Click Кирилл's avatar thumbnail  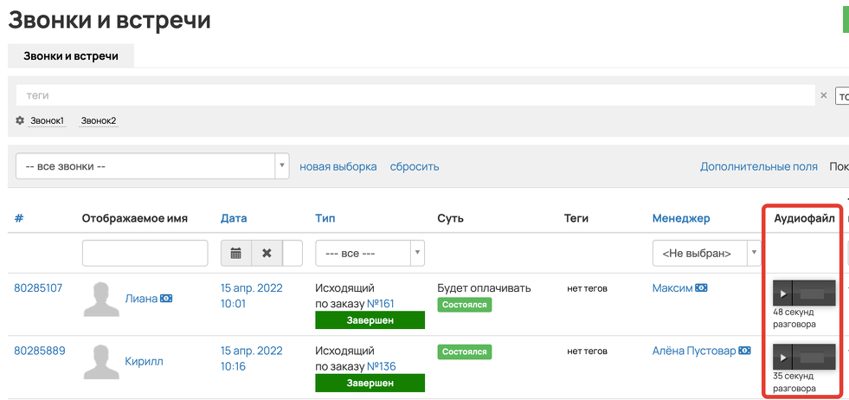click(x=101, y=362)
